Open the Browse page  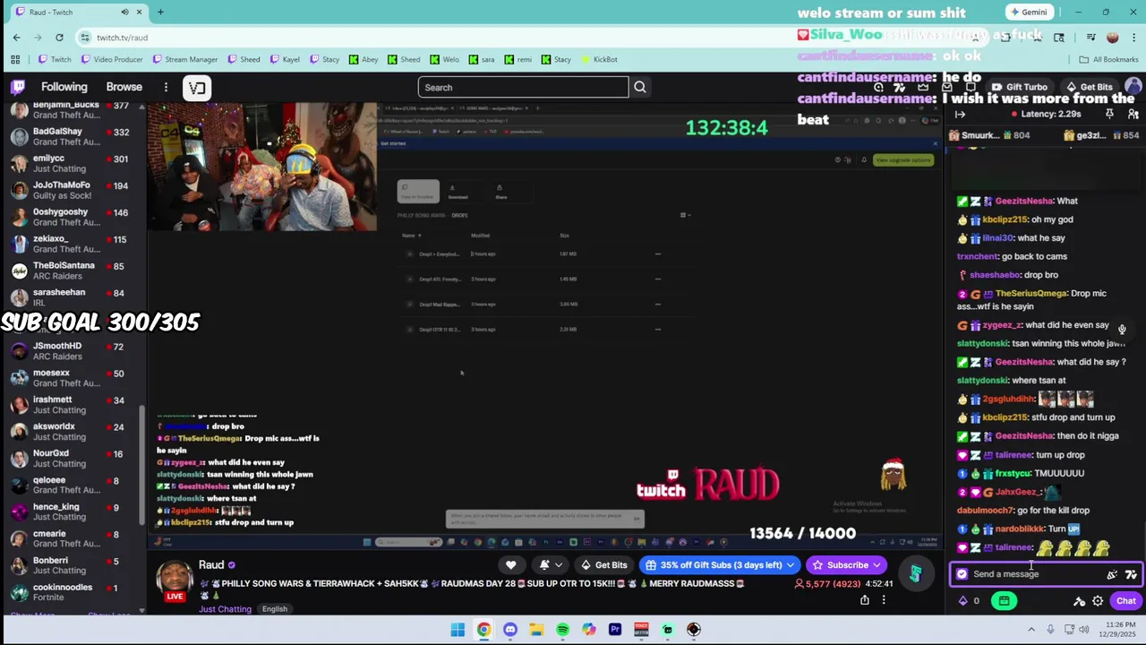(124, 87)
